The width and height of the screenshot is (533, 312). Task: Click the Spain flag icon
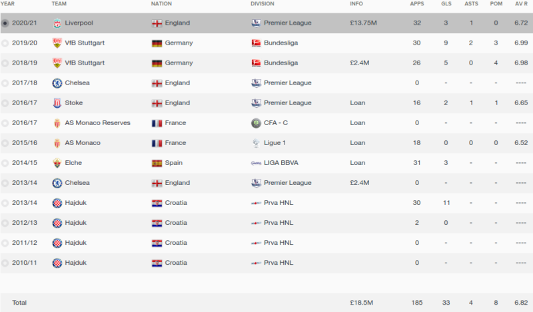(157, 163)
